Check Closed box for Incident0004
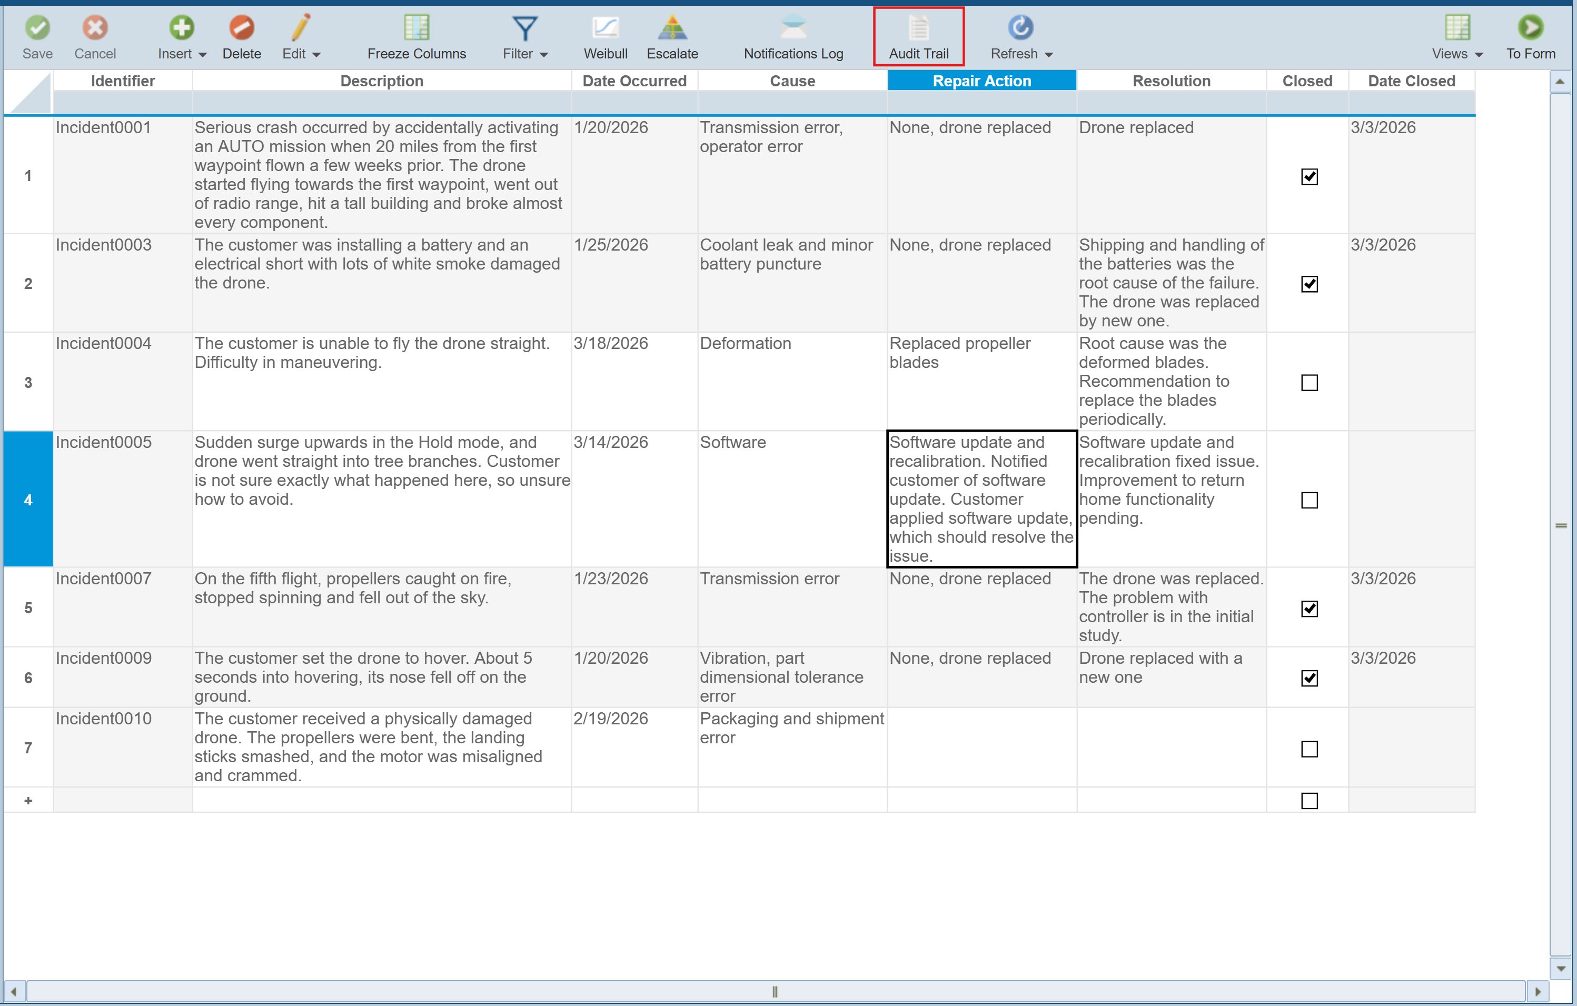This screenshot has width=1577, height=1006. tap(1309, 383)
